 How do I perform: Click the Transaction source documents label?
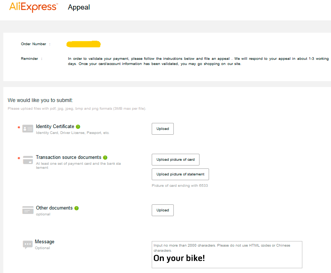[x=69, y=157]
